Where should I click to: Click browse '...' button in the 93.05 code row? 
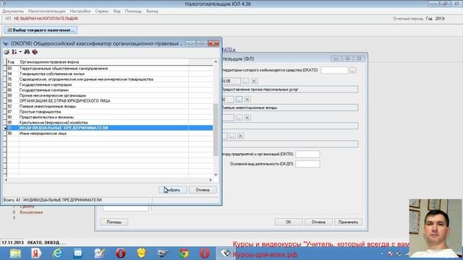coord(246,81)
